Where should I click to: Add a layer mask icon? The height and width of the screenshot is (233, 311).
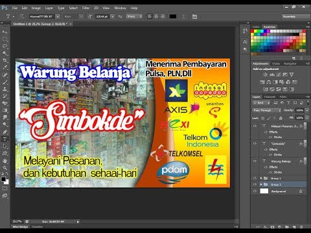(x=273, y=227)
